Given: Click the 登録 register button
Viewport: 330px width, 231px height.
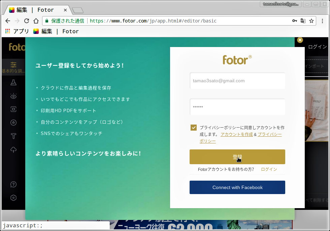Looking at the screenshot, I should pos(237,157).
